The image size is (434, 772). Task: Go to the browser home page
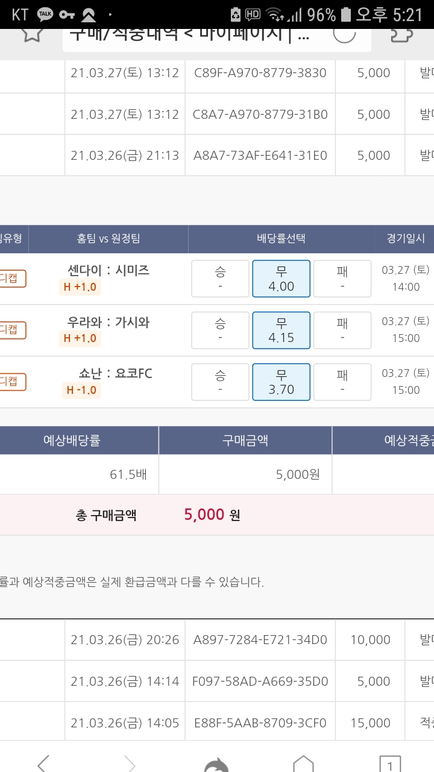303,762
